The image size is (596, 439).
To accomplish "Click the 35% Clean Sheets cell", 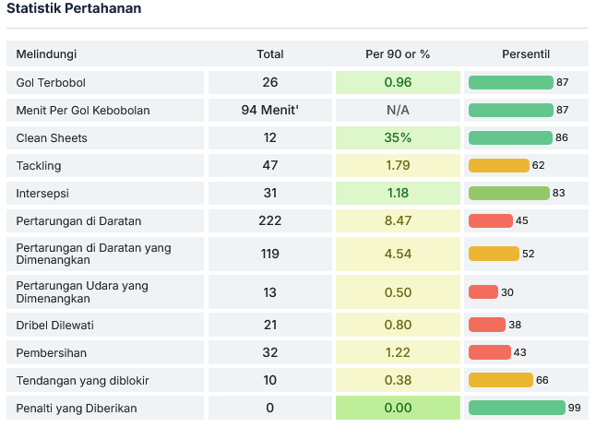I will 398,137.
